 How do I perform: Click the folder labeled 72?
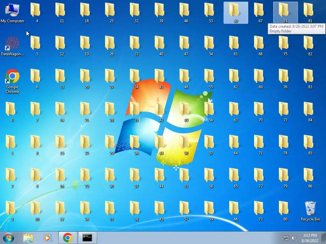pos(260,178)
